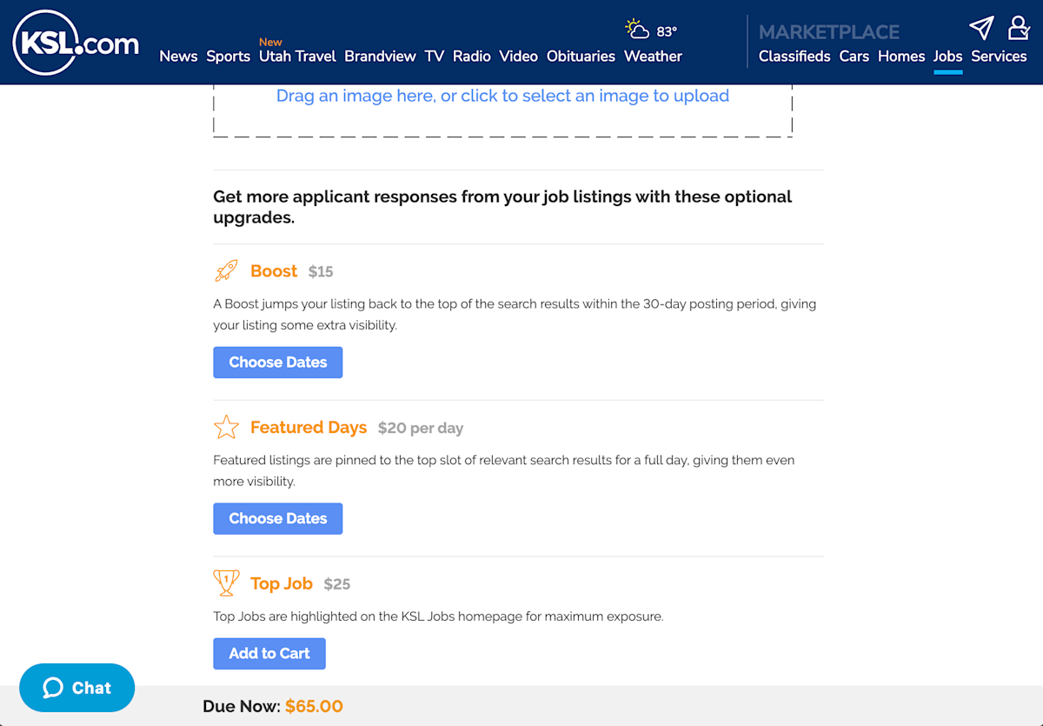Open the user account icon
The image size is (1043, 726).
click(x=1018, y=28)
